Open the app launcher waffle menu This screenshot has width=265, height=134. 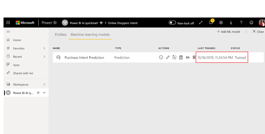8,23
